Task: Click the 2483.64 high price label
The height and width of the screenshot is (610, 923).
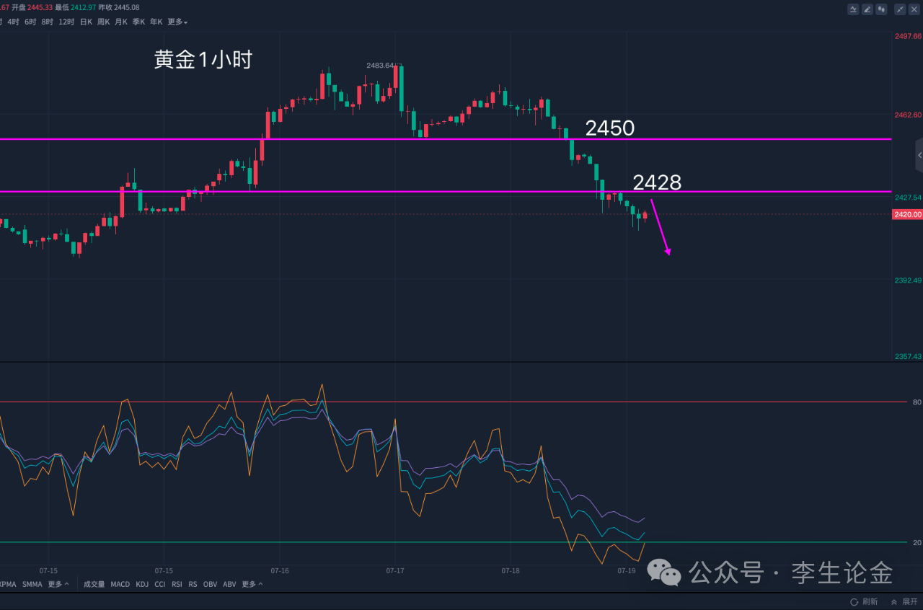Action: (x=381, y=66)
